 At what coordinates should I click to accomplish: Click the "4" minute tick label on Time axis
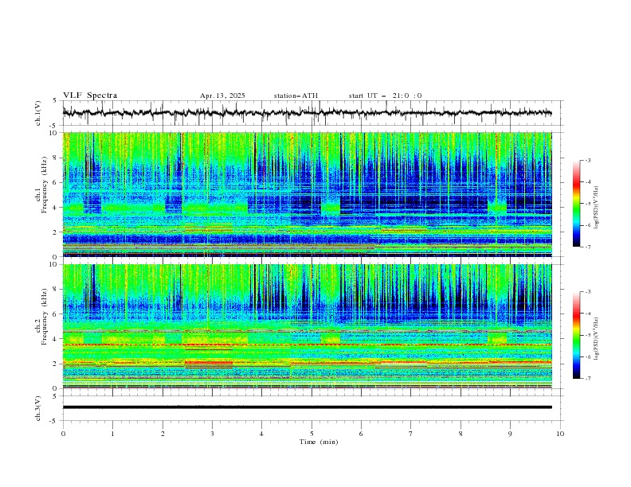pyautogui.click(x=261, y=434)
